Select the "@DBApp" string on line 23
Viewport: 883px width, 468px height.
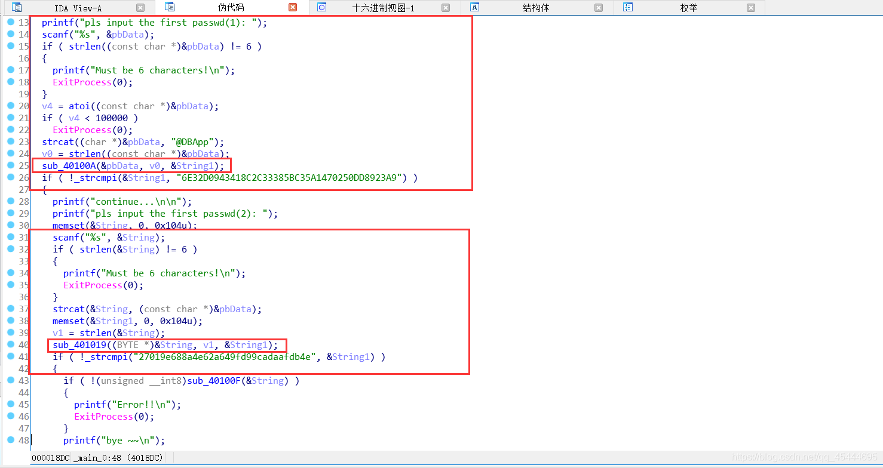[x=192, y=142]
